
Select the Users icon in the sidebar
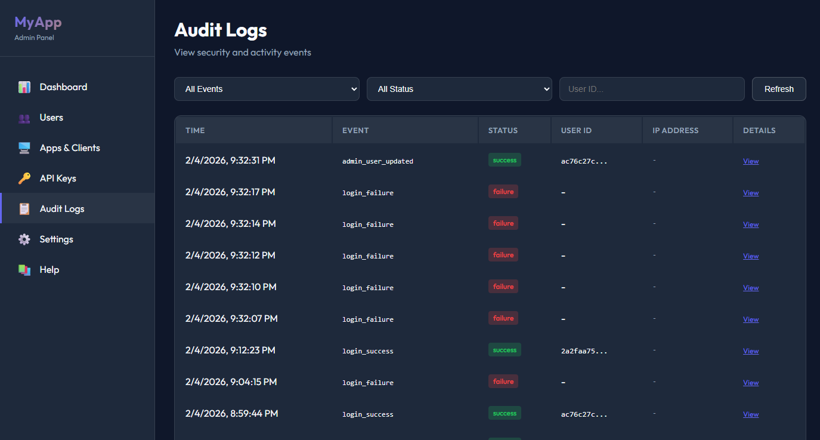[x=24, y=117]
